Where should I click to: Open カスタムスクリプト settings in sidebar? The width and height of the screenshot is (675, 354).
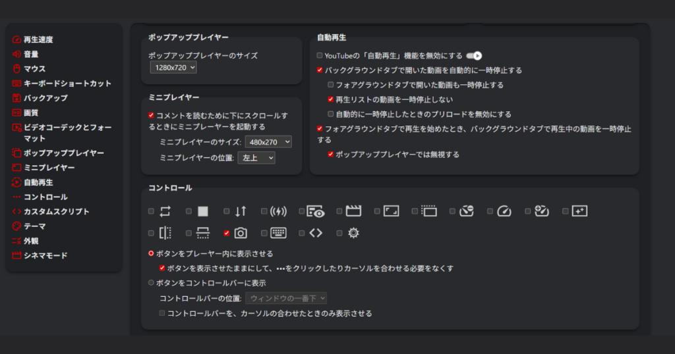[x=56, y=212]
